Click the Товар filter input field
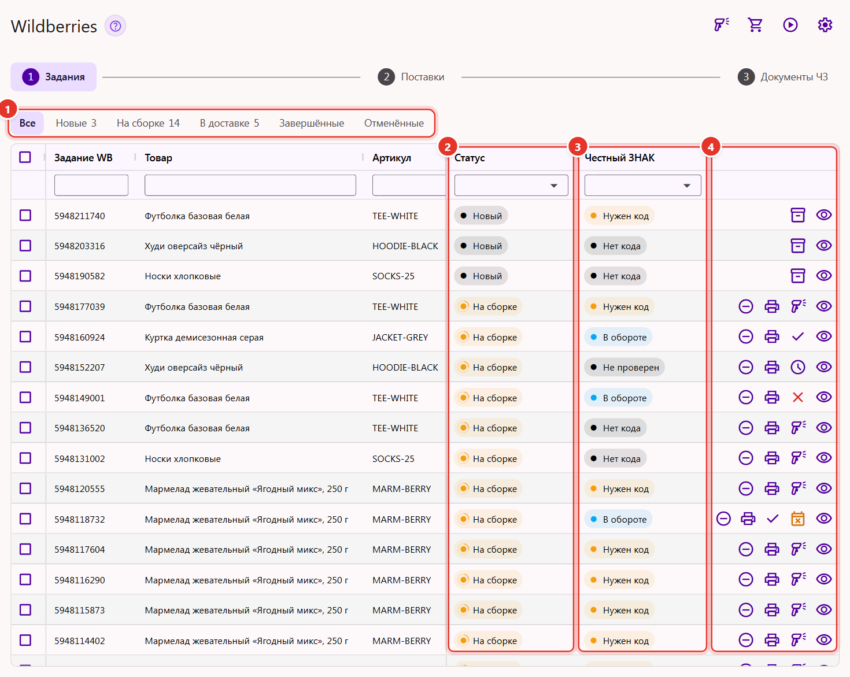Image resolution: width=850 pixels, height=677 pixels. click(250, 186)
